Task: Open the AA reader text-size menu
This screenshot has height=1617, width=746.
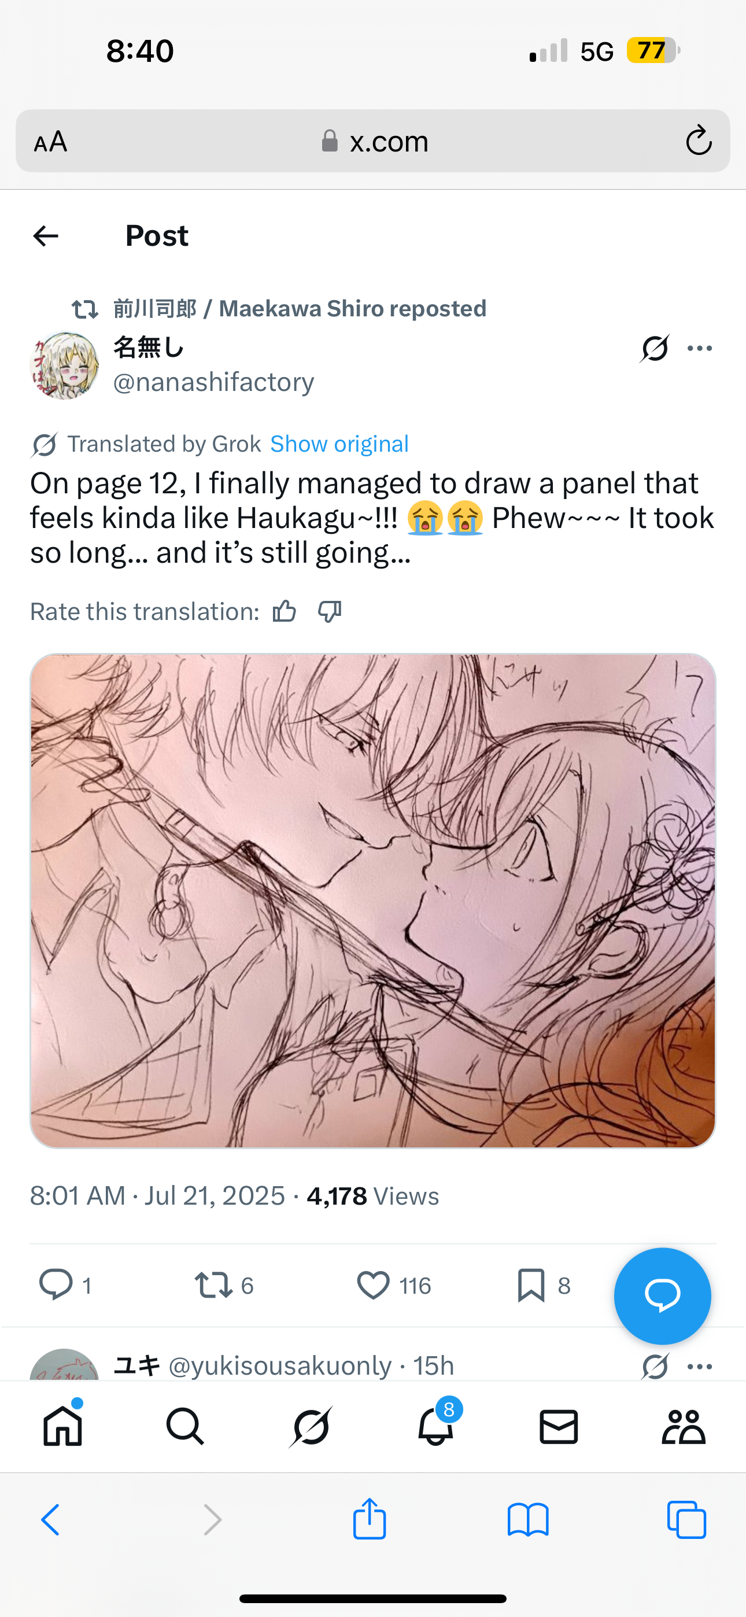Action: tap(51, 142)
